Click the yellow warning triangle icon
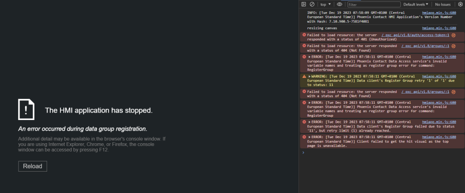The width and height of the screenshot is (465, 193). pos(304,76)
